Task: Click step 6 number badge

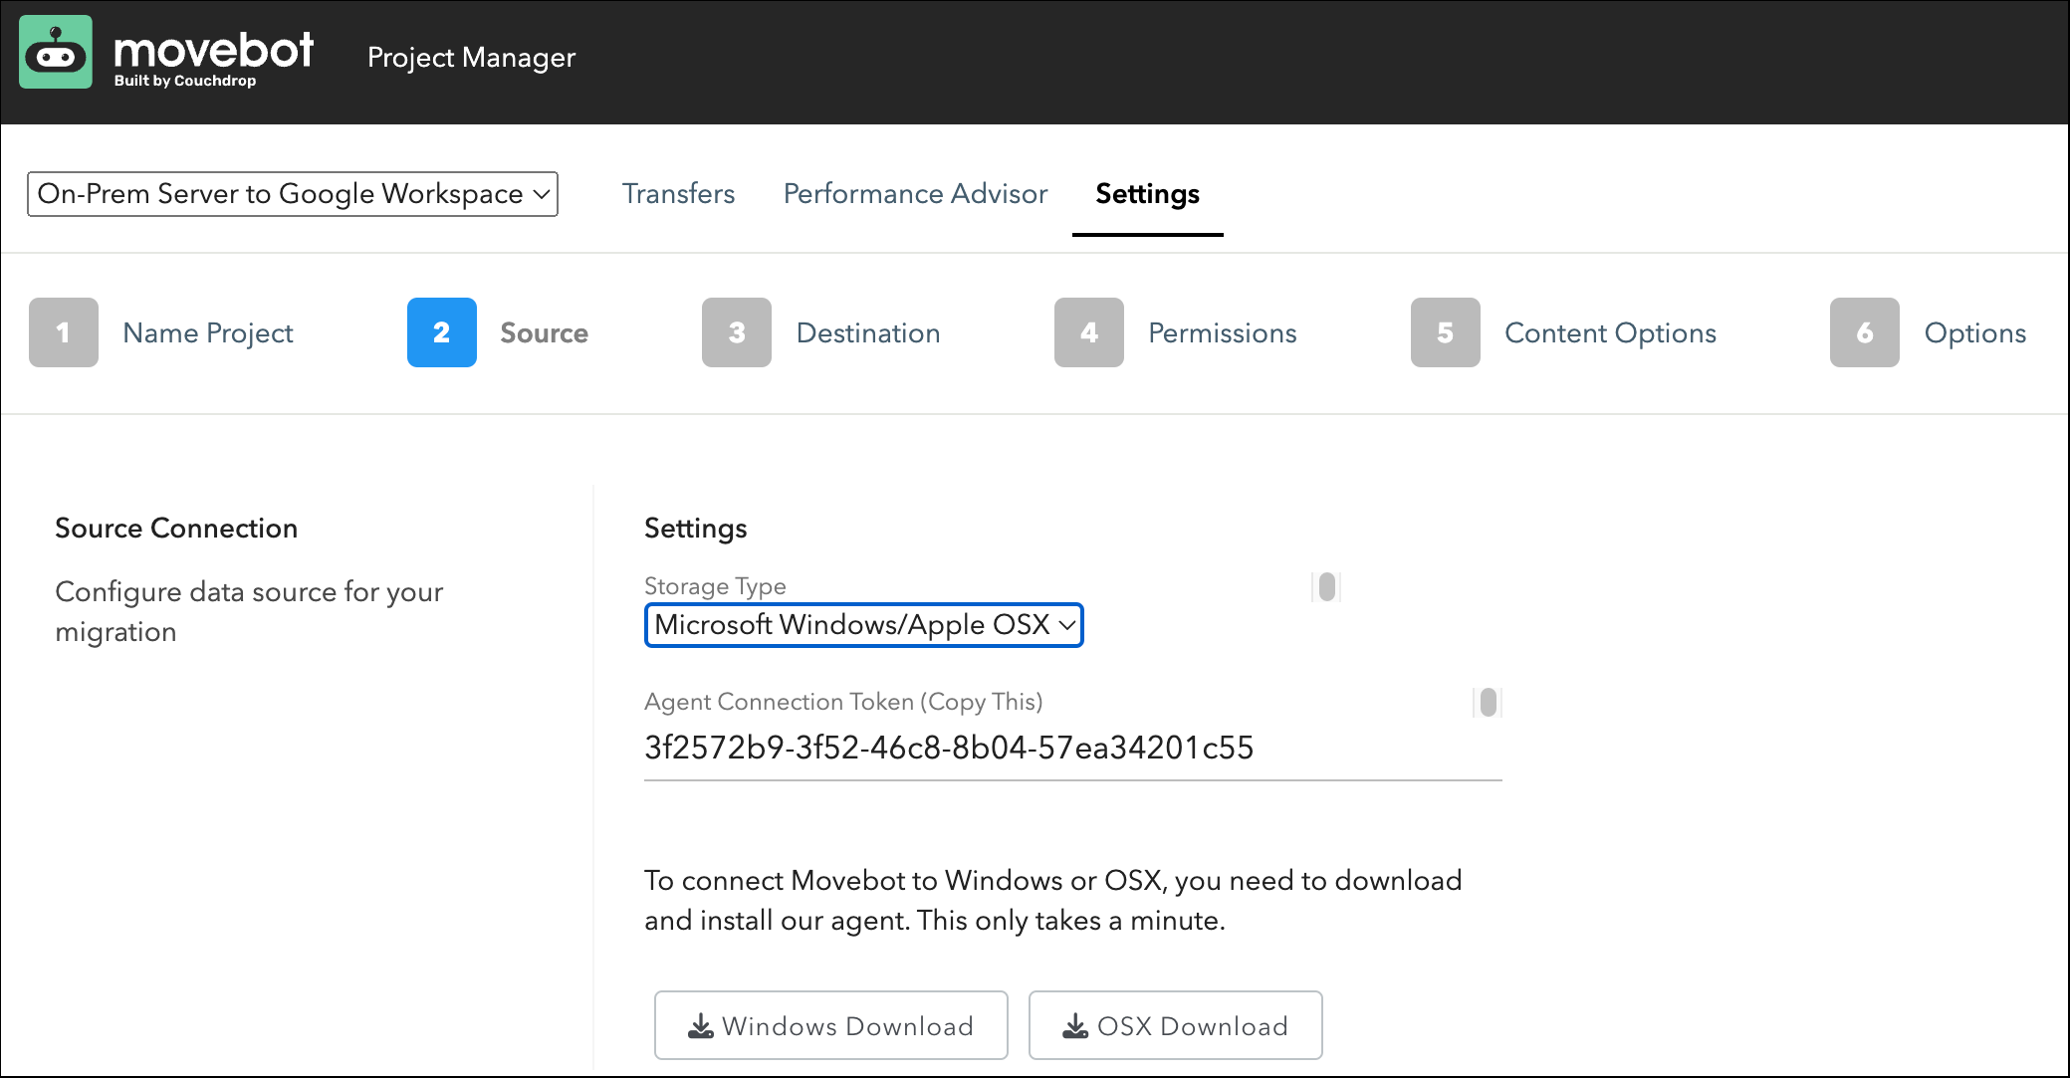Action: click(1864, 332)
